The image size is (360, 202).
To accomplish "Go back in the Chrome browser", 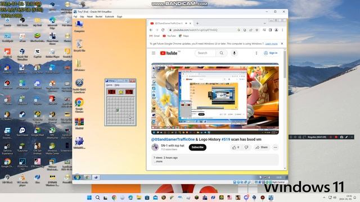I will point(151,30).
